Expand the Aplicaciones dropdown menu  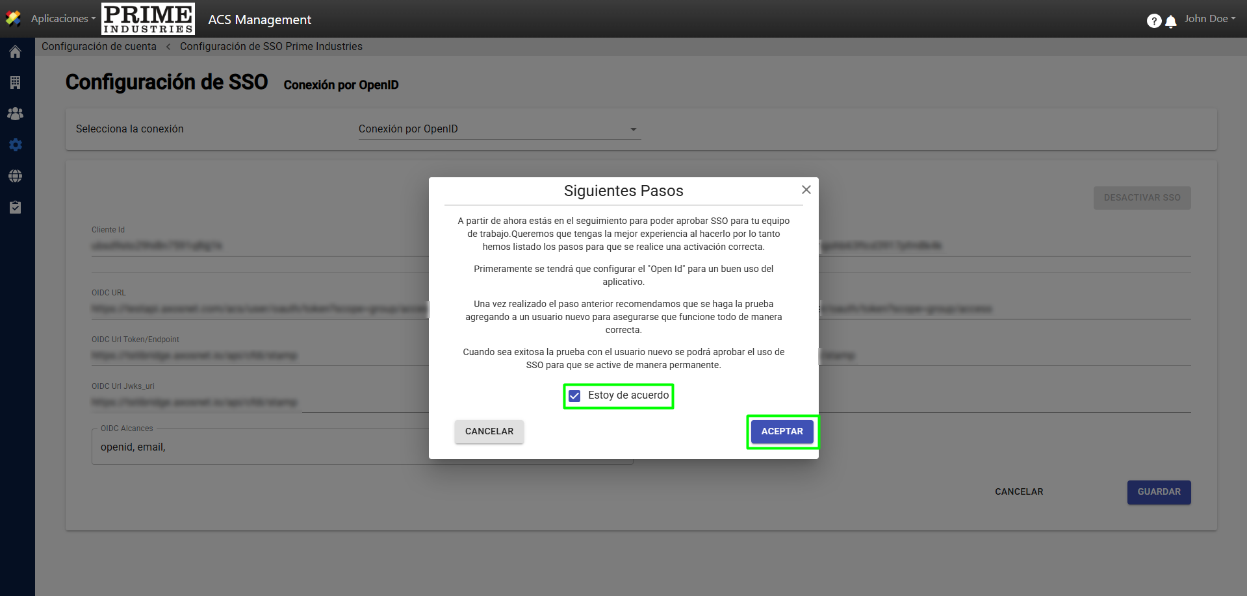(x=63, y=19)
